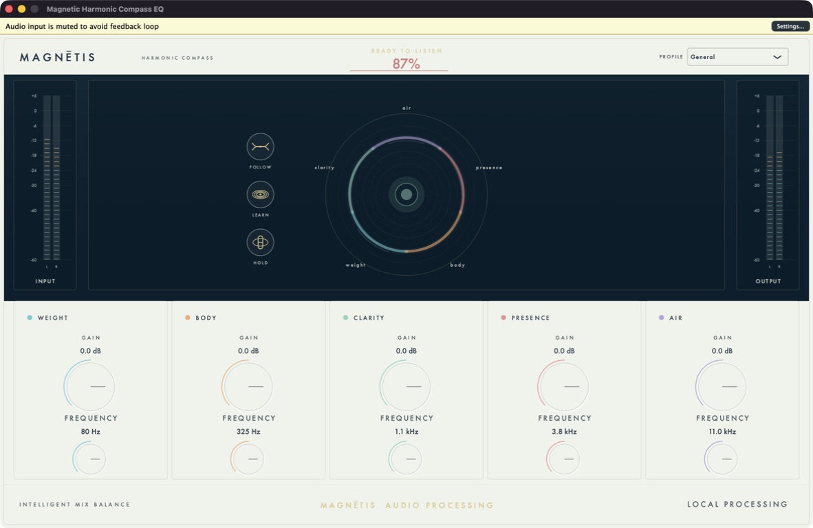The height and width of the screenshot is (528, 813).
Task: Click the Intelligent Mix Balance text
Action: coord(75,504)
